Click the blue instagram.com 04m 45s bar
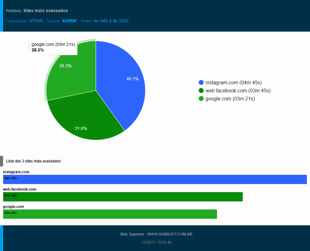Image resolution: width=310 pixels, height=251 pixels. tap(155, 179)
